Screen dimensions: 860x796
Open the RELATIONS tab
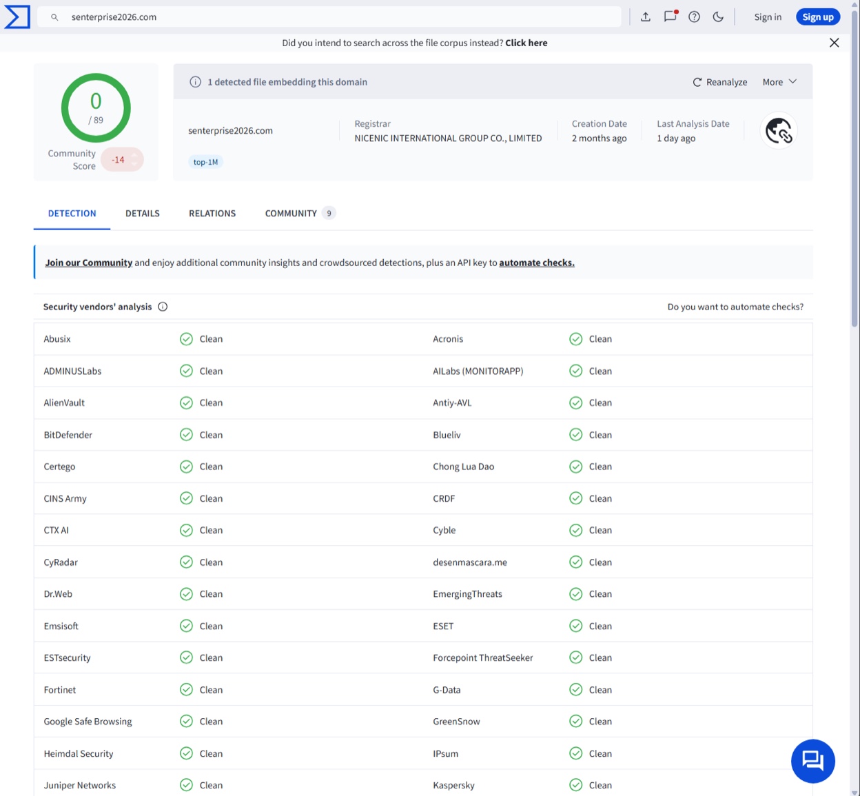(212, 214)
